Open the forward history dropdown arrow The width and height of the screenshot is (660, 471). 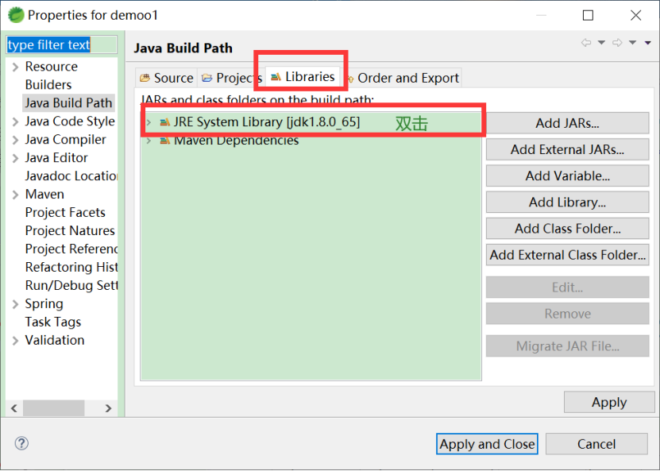pos(633,43)
